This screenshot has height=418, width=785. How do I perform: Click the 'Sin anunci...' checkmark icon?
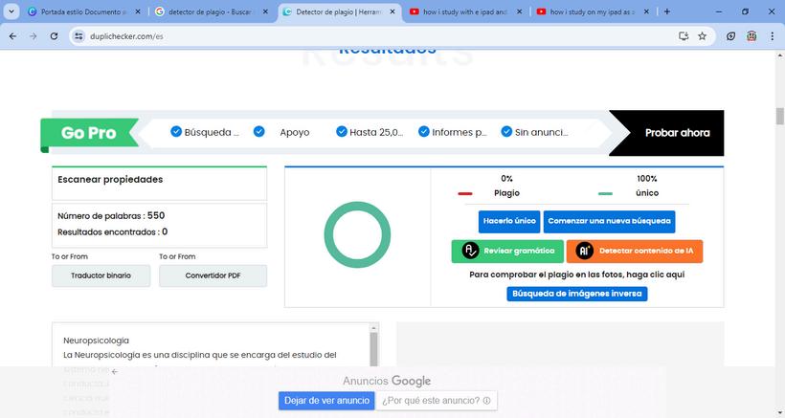point(506,131)
